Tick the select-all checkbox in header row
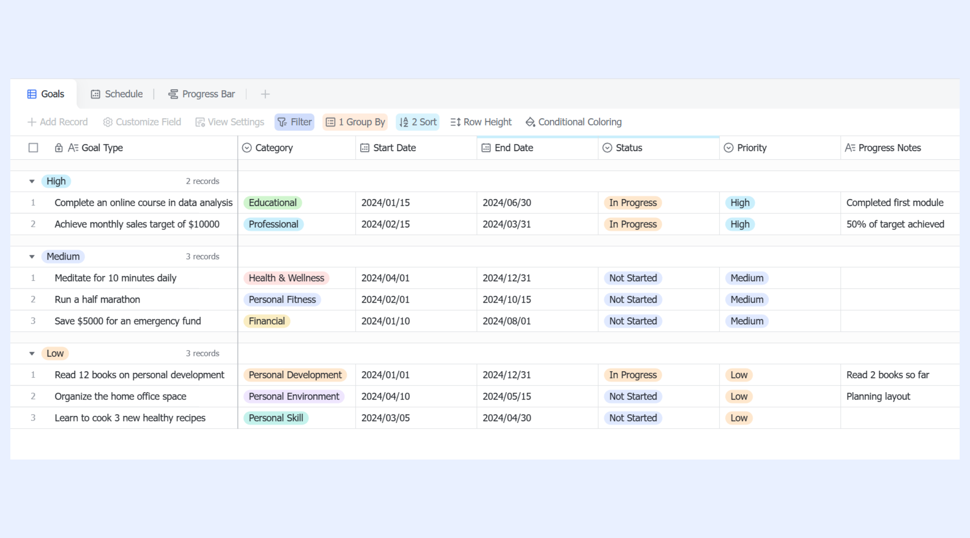The width and height of the screenshot is (970, 538). pos(33,148)
